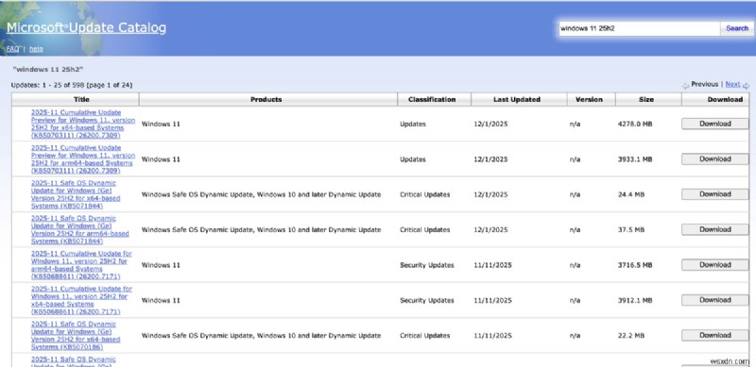Click the 22.2 MB size cell
Screen dimensions: 756x367
(x=630, y=336)
